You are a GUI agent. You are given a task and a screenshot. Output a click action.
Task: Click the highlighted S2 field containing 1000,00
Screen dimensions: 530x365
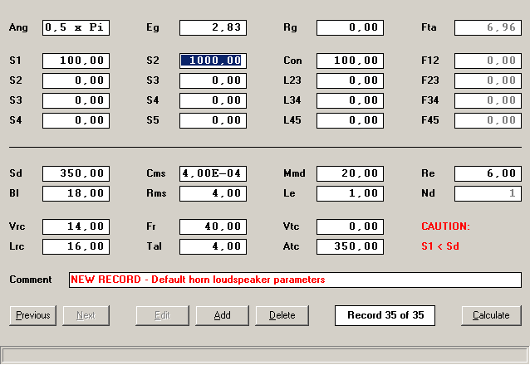pos(213,61)
